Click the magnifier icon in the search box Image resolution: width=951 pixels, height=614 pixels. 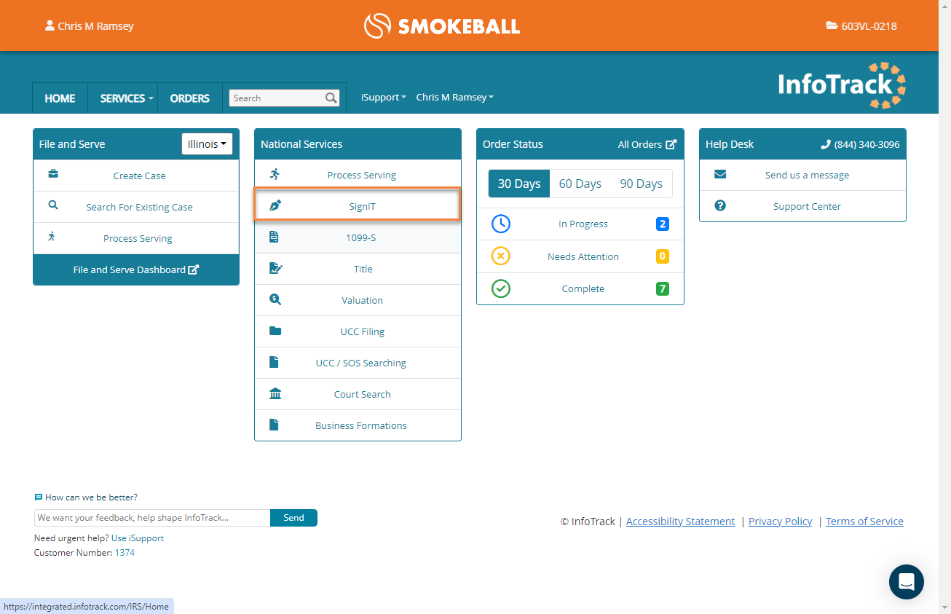[331, 98]
